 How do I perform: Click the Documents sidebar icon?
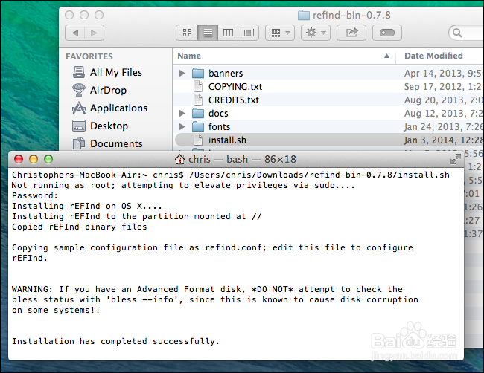(79, 143)
